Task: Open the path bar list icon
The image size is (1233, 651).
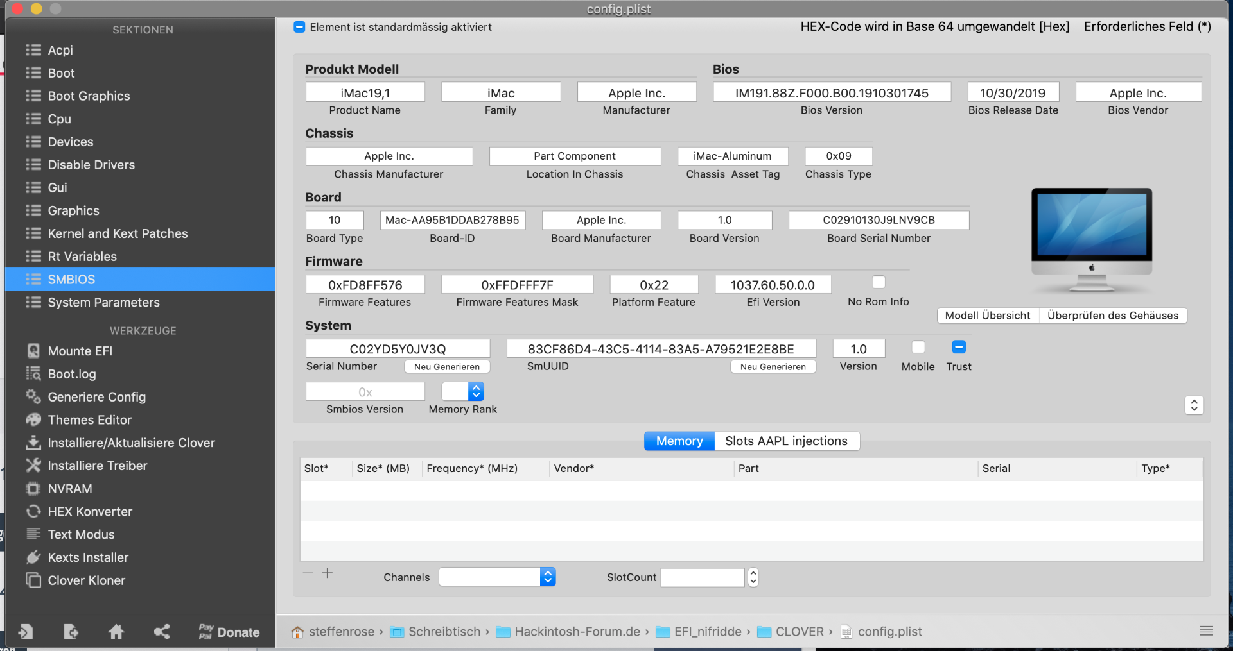Action: click(1206, 631)
